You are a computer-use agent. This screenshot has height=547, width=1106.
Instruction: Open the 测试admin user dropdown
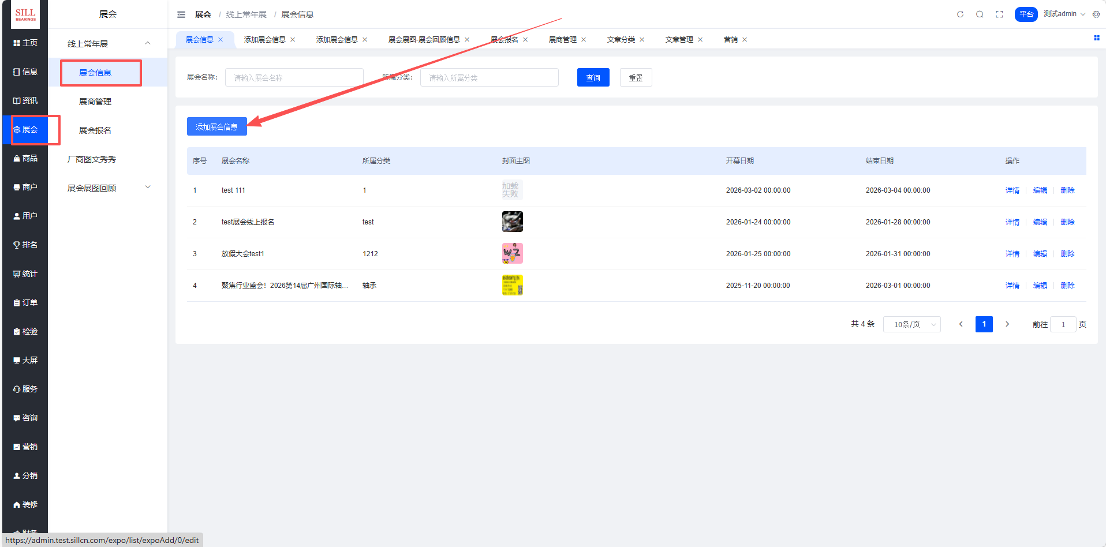tap(1064, 14)
